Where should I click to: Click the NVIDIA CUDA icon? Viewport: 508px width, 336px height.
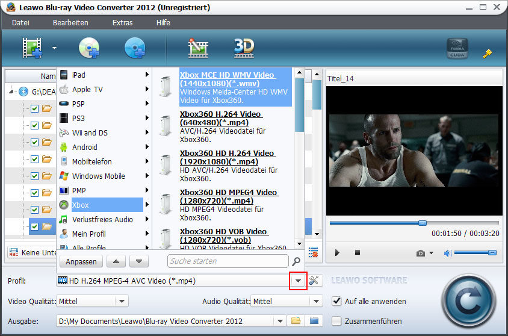coord(457,48)
